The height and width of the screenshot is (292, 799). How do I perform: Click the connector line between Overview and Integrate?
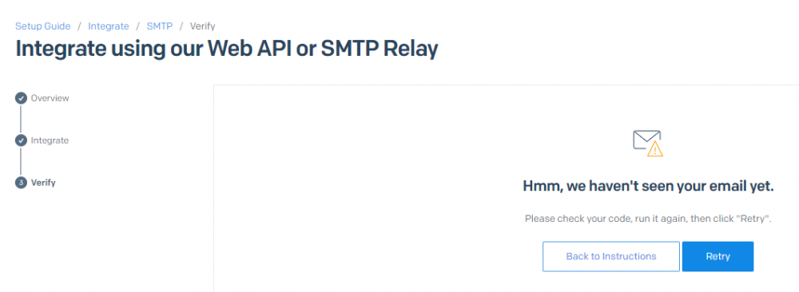click(x=21, y=119)
